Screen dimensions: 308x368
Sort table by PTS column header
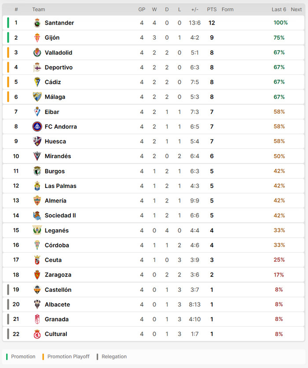click(212, 9)
